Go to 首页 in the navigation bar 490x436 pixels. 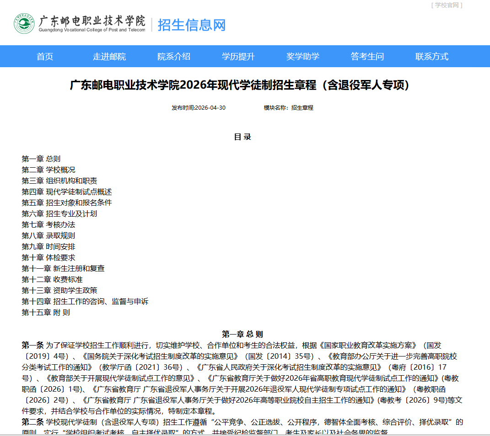(x=45, y=57)
